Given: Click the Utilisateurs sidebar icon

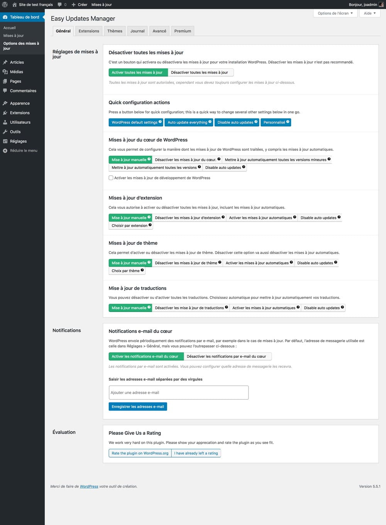Looking at the screenshot, I should 5,122.
